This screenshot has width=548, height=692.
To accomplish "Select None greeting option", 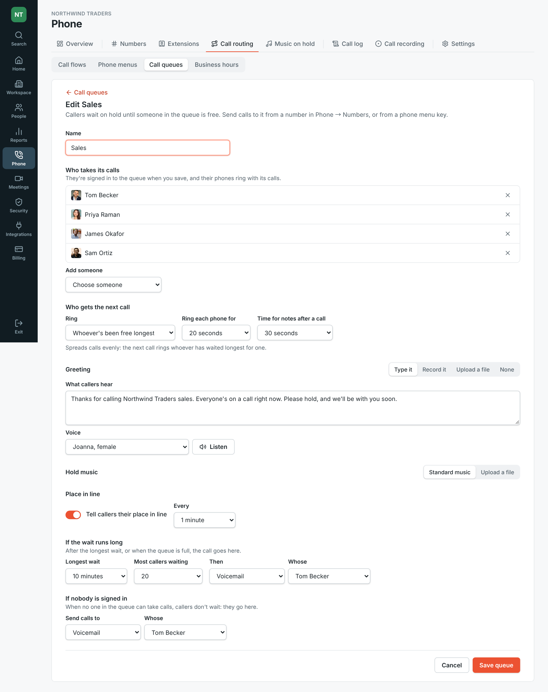I will coord(507,369).
